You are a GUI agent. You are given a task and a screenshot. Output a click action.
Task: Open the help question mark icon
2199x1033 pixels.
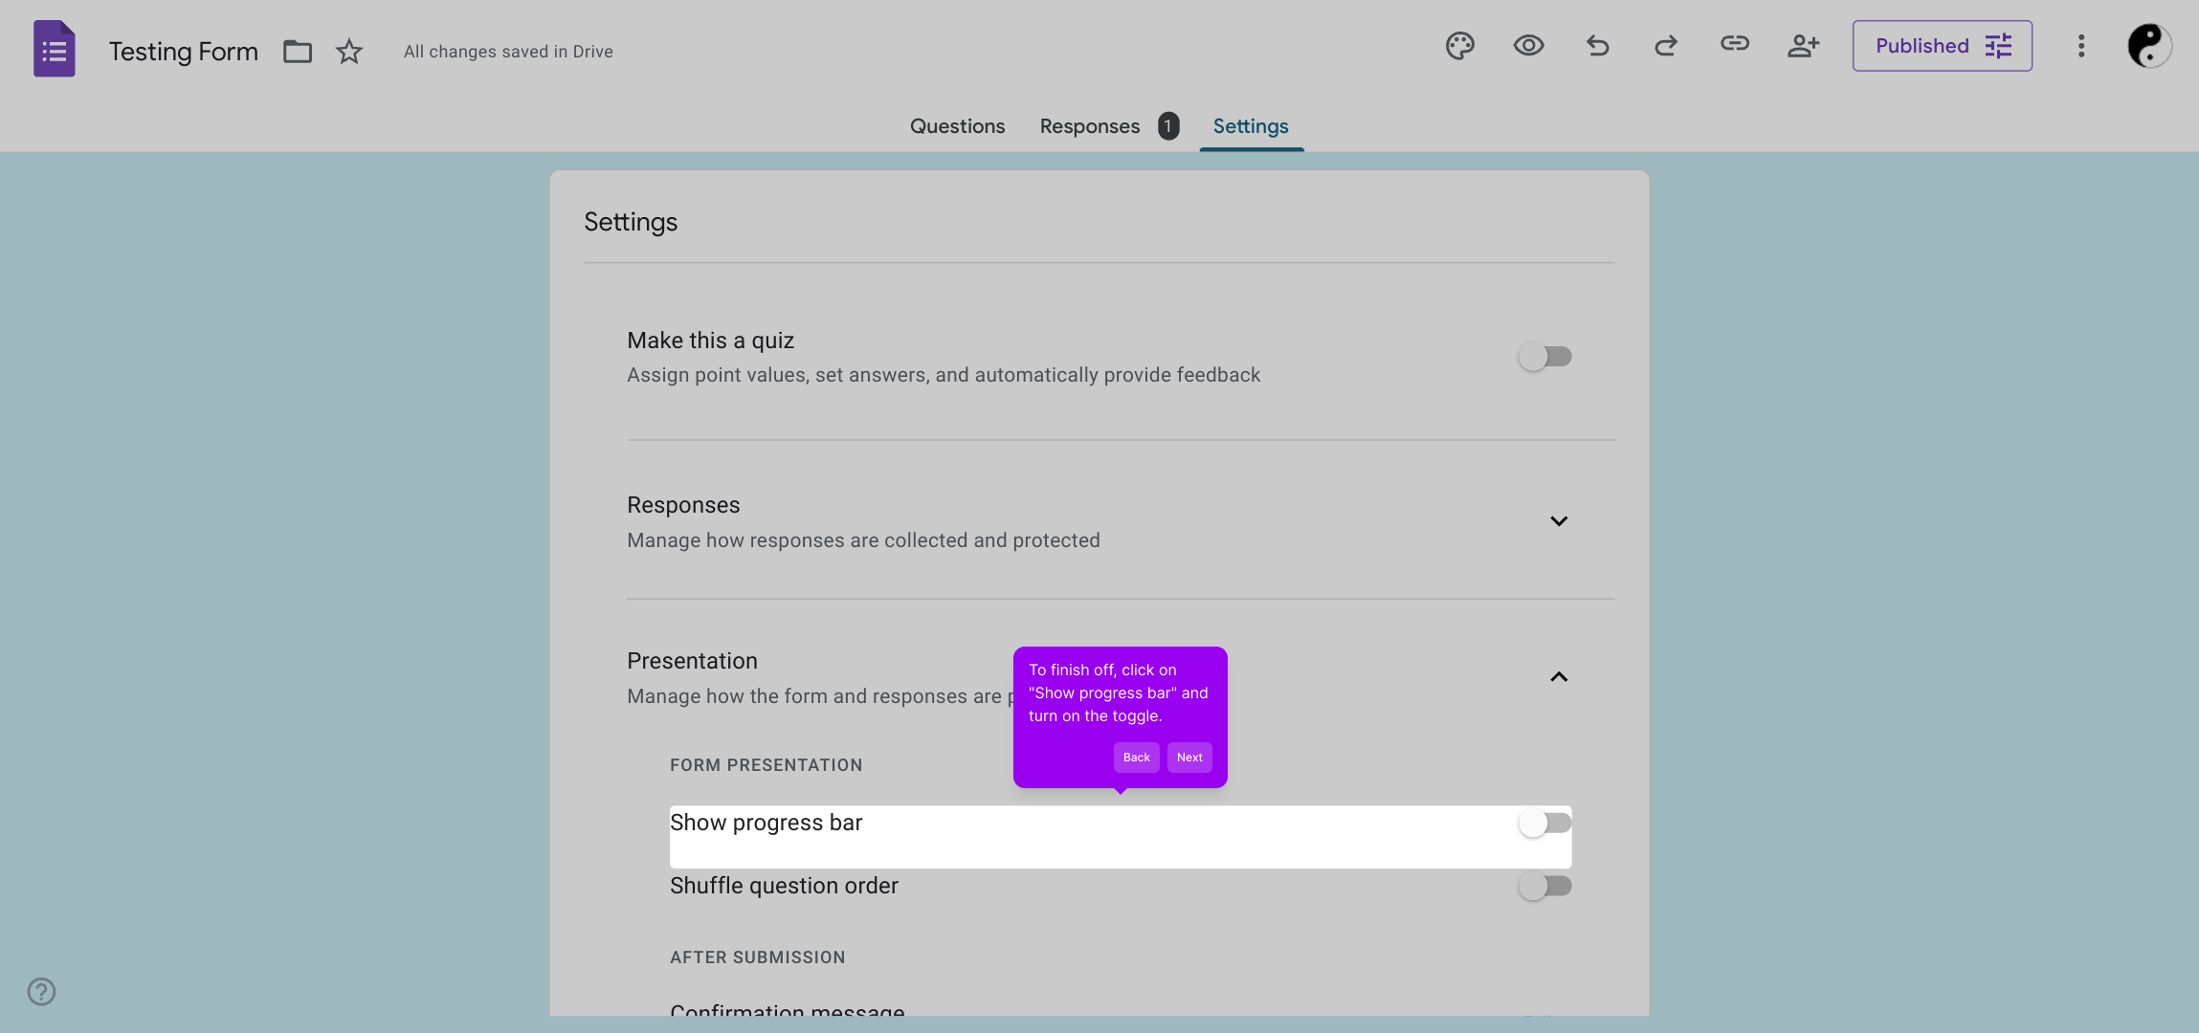coord(41,991)
